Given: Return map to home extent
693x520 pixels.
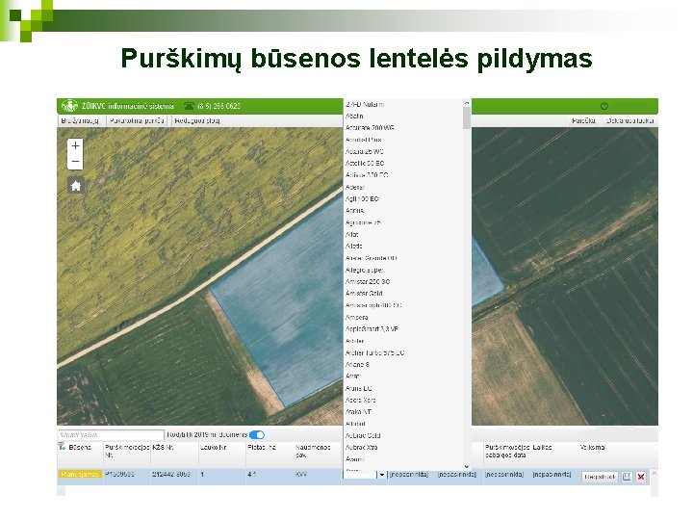Looking at the screenshot, I should point(76,185).
